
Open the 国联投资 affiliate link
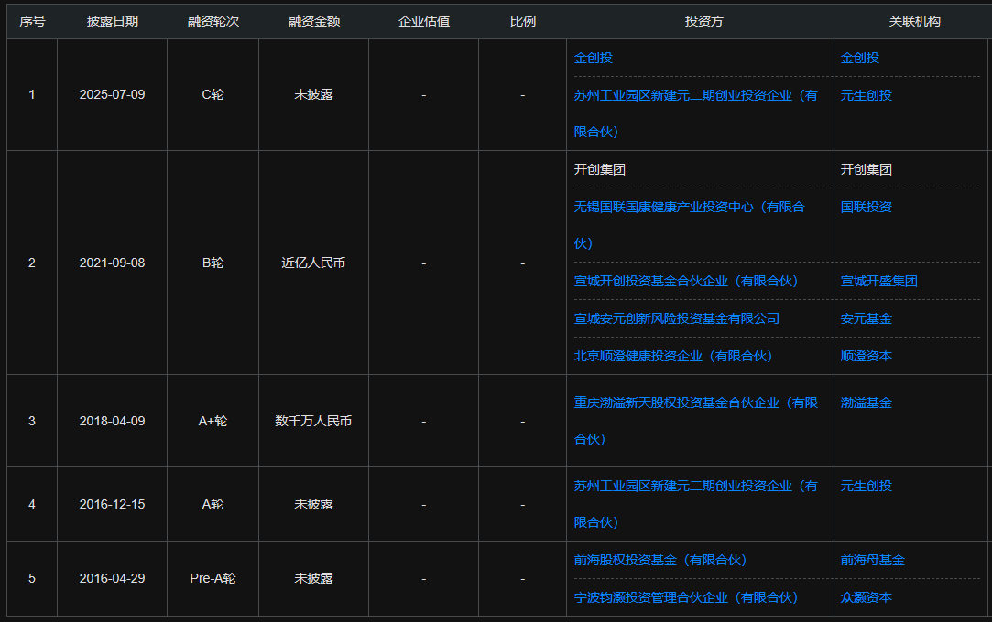pyautogui.click(x=866, y=207)
